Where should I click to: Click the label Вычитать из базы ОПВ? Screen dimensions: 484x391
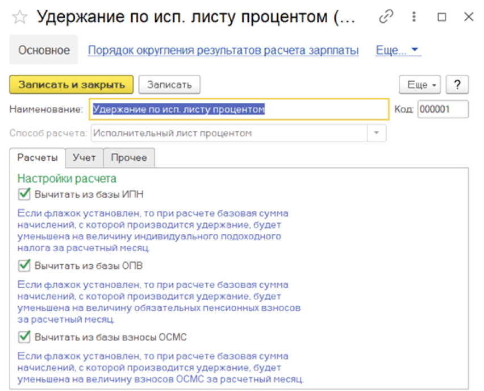(x=89, y=265)
